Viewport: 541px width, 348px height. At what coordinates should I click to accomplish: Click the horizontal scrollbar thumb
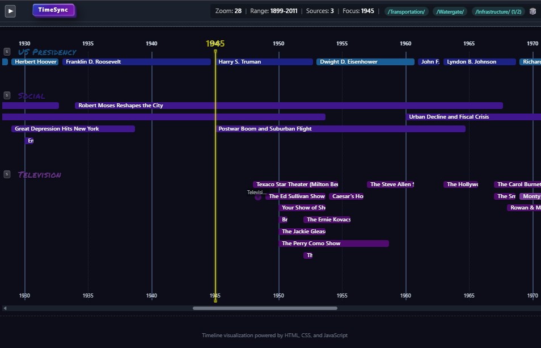pyautogui.click(x=265, y=308)
